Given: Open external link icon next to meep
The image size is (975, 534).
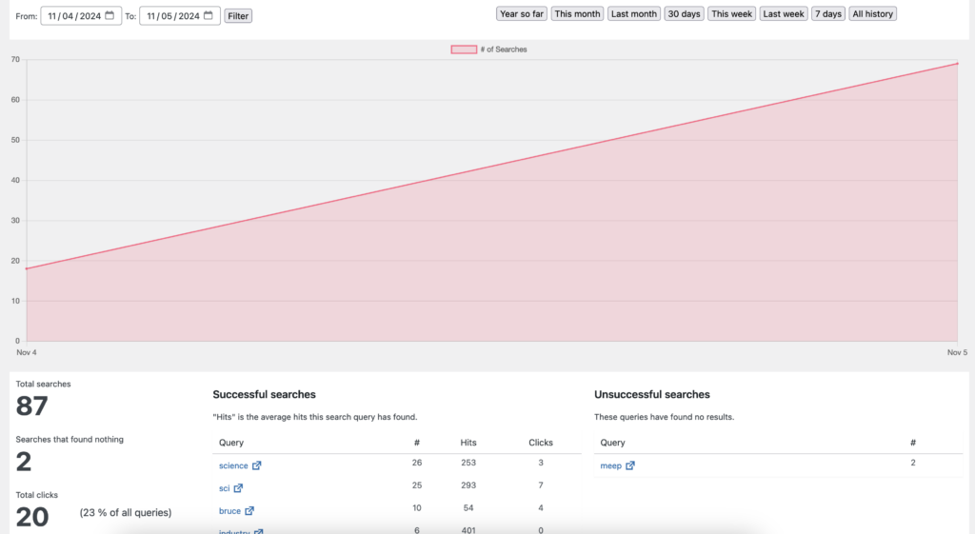Looking at the screenshot, I should [630, 466].
